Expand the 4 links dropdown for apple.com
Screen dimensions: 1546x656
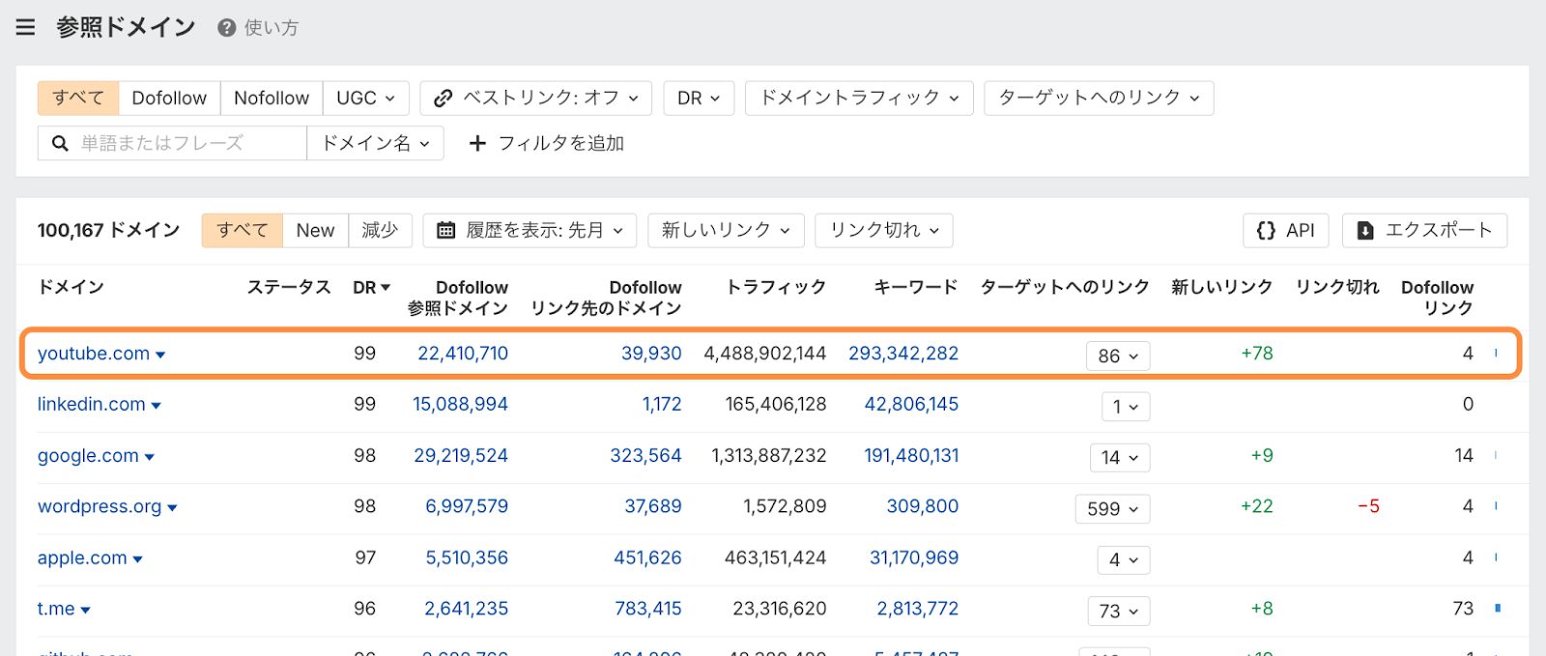[x=1124, y=560]
